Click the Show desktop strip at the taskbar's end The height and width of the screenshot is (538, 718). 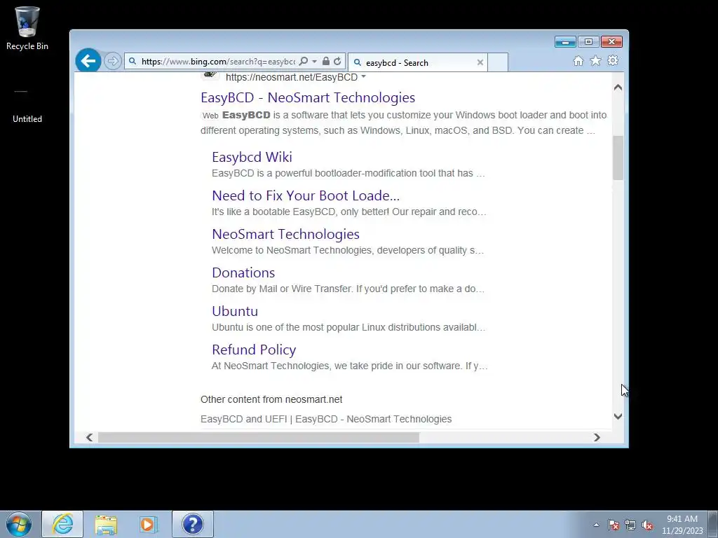pyautogui.click(x=713, y=524)
